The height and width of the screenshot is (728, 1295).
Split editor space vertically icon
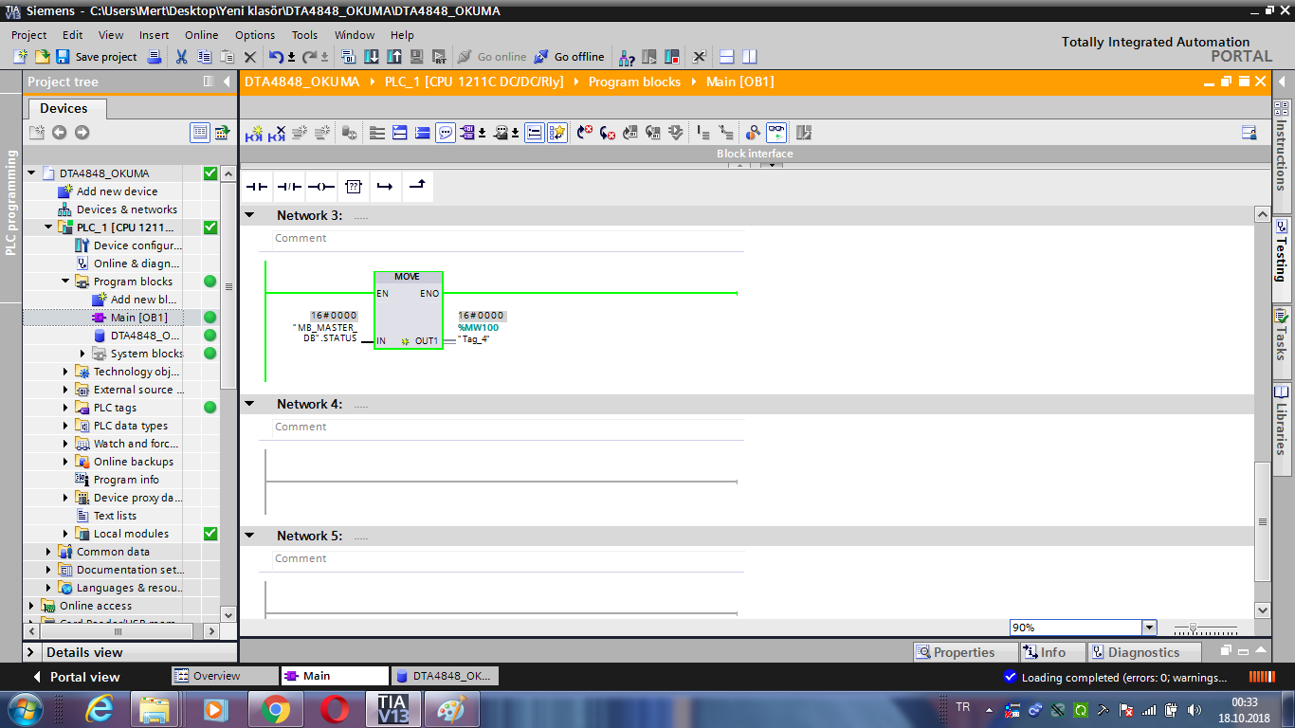click(750, 57)
